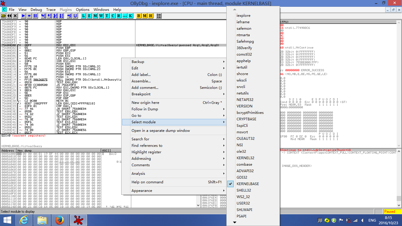Select the ieframe module
This screenshot has height=226, width=402.
pyautogui.click(x=253, y=22)
